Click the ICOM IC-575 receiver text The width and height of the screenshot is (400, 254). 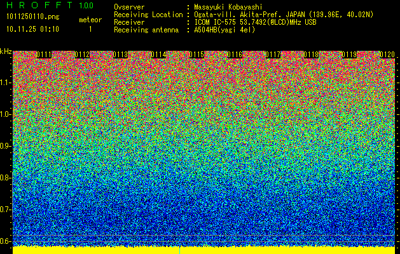click(255, 22)
